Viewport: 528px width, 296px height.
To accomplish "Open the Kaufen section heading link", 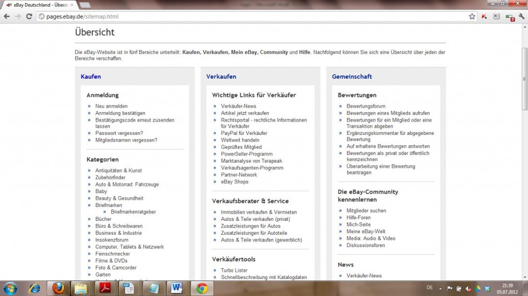I will [x=91, y=76].
